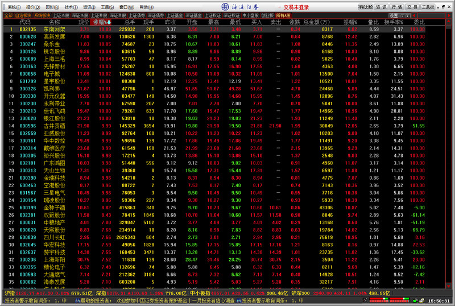
Task: Switch to the 深证基金 tab
Action: tap(193, 15)
